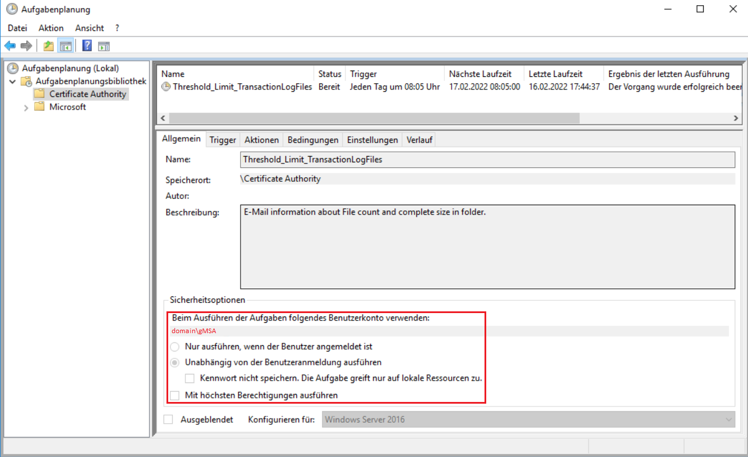Select the Aufgabenplanung (Lokal) clock icon
The image size is (748, 457).
tap(13, 68)
